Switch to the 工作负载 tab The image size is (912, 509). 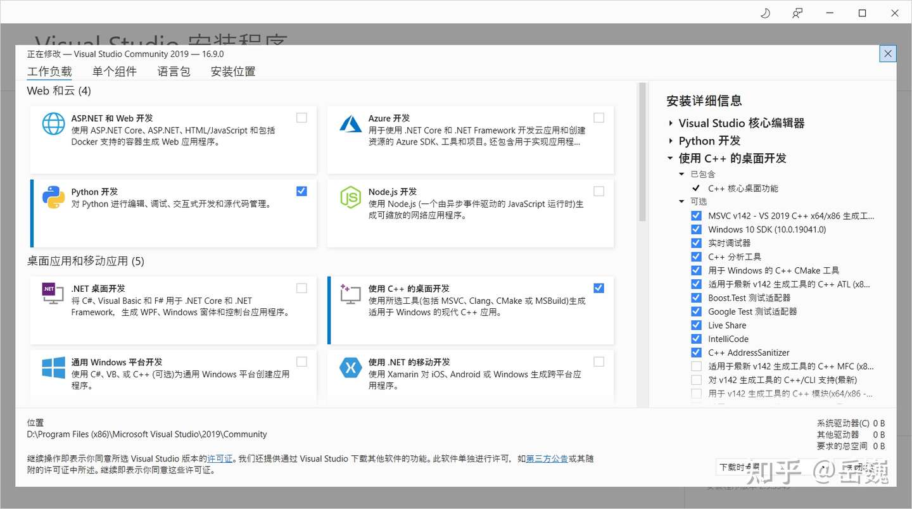[x=49, y=72]
